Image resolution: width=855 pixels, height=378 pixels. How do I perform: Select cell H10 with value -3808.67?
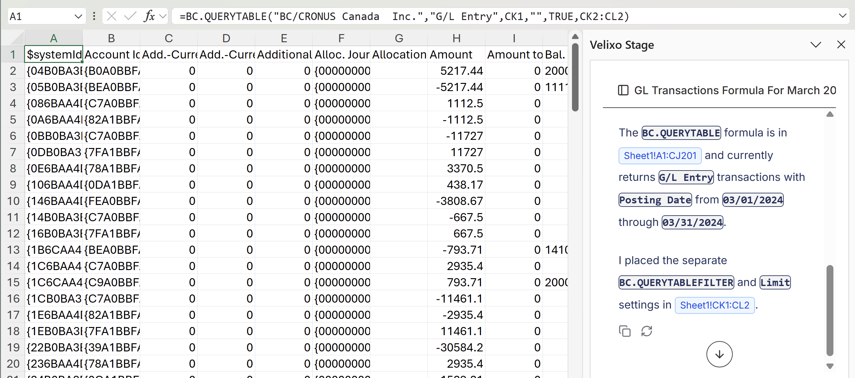456,201
